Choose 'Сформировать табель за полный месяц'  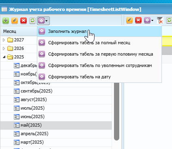point(99,43)
